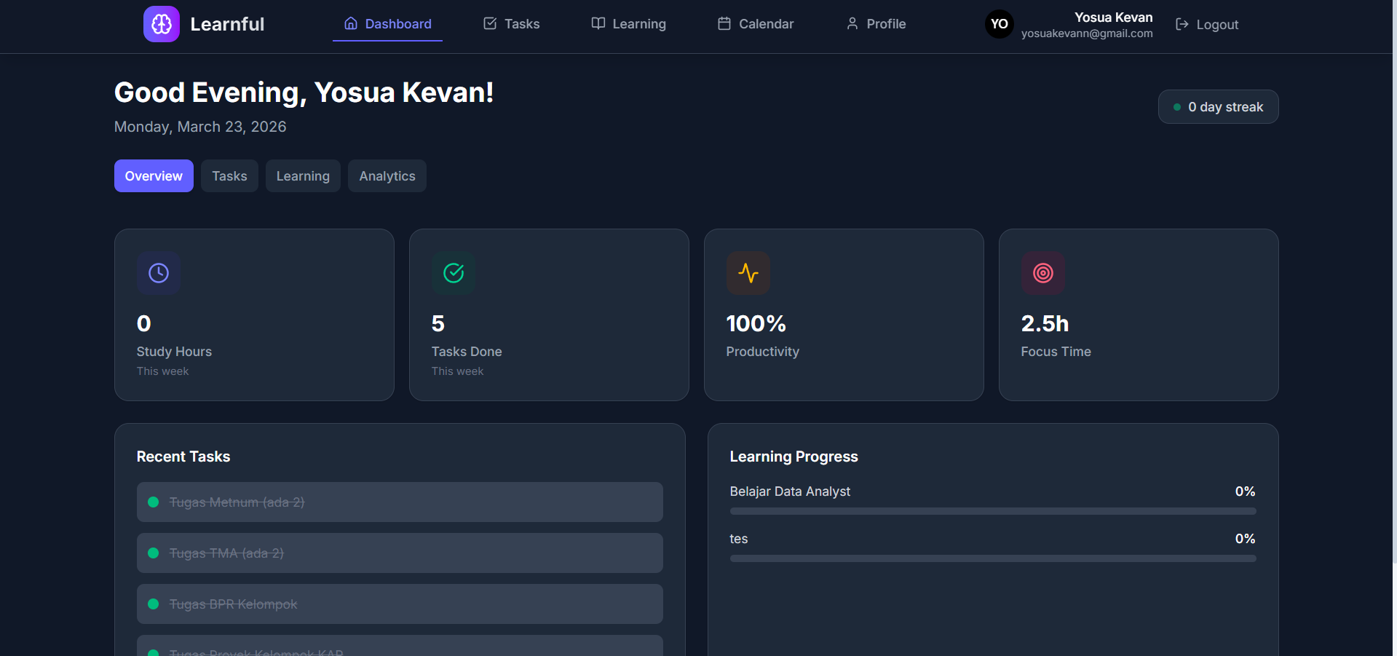Click the Belajar Data Analyst progress bar
This screenshot has width=1397, height=656.
click(x=992, y=511)
